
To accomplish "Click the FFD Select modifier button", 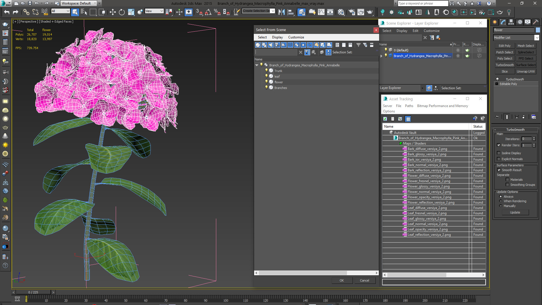I will 526,58.
